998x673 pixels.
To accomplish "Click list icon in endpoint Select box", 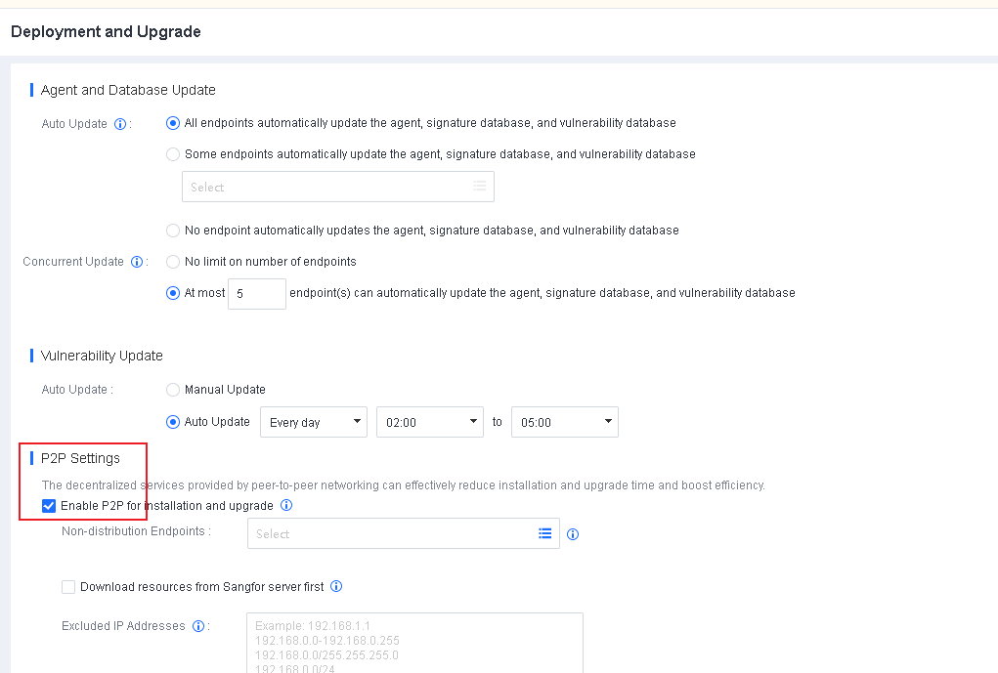I will point(479,187).
